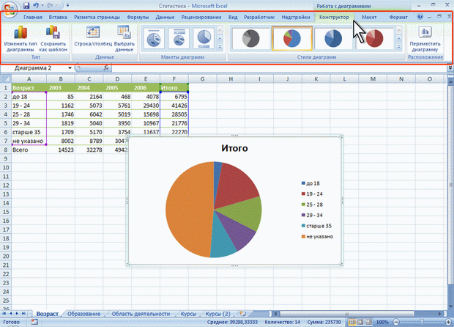Image resolution: width=454 pixels, height=327 pixels.
Task: Click the 100% zoom level
Action: click(x=382, y=322)
